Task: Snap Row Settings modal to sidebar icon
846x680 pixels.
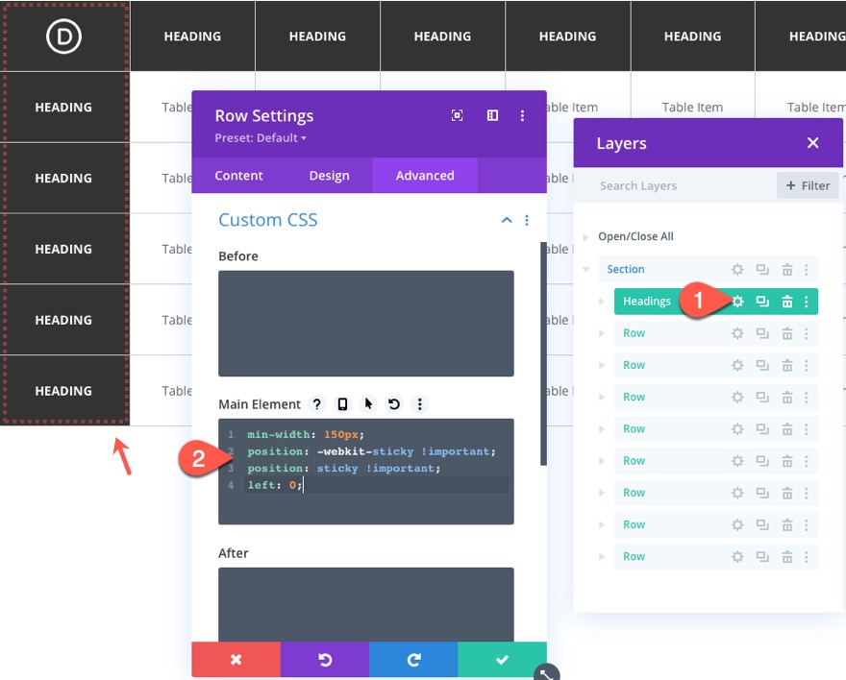Action: click(x=492, y=115)
